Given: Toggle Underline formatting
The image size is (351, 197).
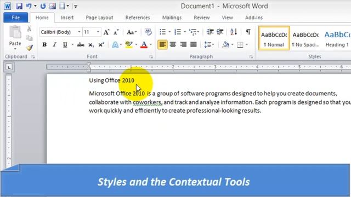Looking at the screenshot, I should click(x=65, y=45).
